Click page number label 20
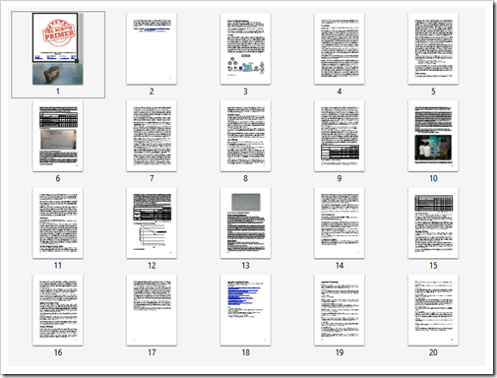This screenshot has width=497, height=378. (433, 352)
